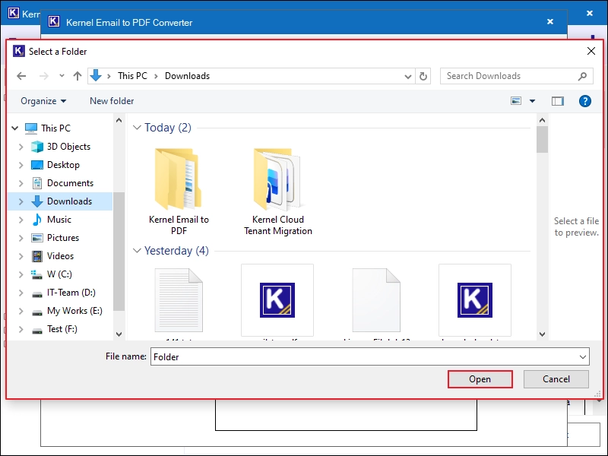Select the last Kernel K file under Yesterday
This screenshot has width=608, height=456.
(474, 300)
